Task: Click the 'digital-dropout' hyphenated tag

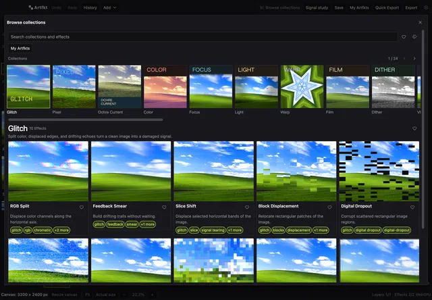Action: pos(397,230)
